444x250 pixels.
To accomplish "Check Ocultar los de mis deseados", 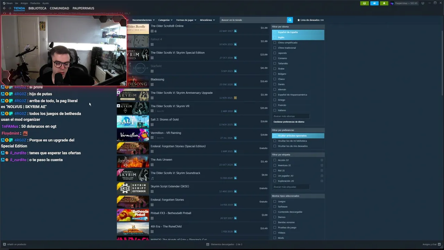I will (x=275, y=146).
